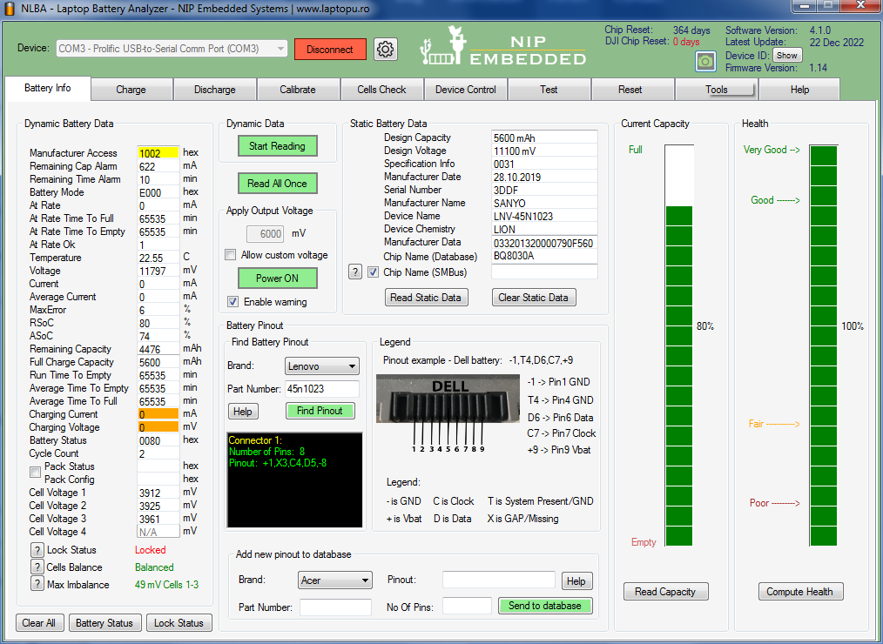Screen dimensions: 883x644
Task: Click the help icon beside Lock Status
Action: coord(37,550)
